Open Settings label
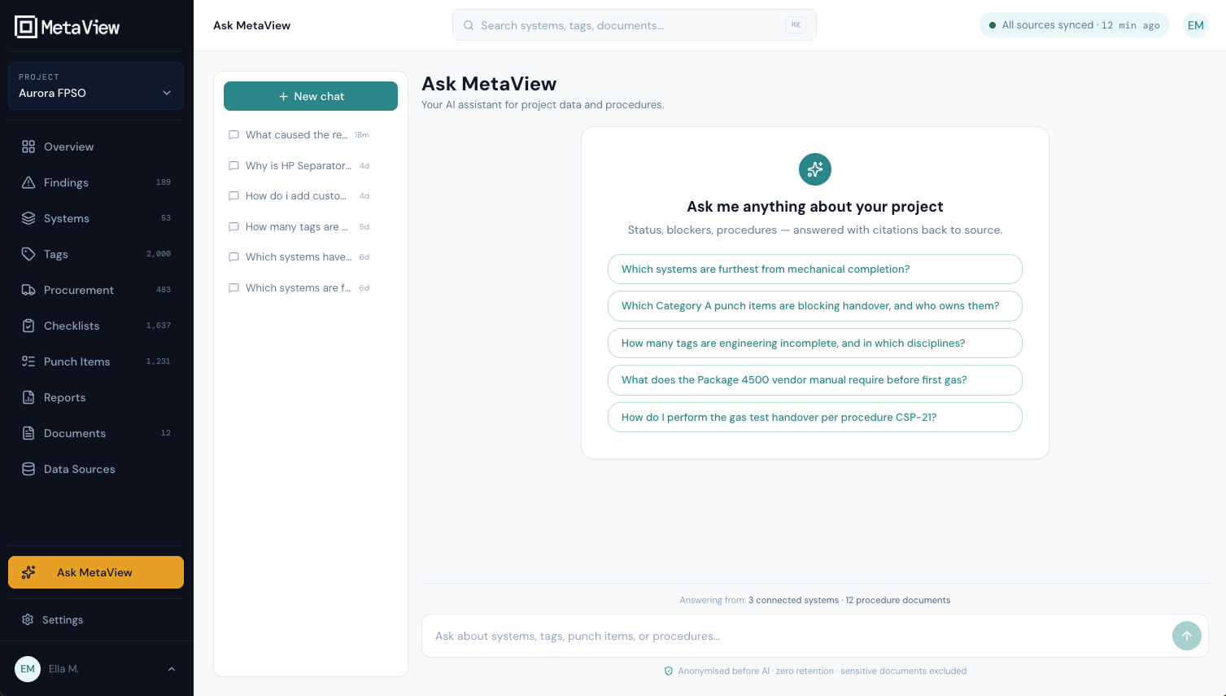Screen dimensions: 1226x696 (63, 619)
